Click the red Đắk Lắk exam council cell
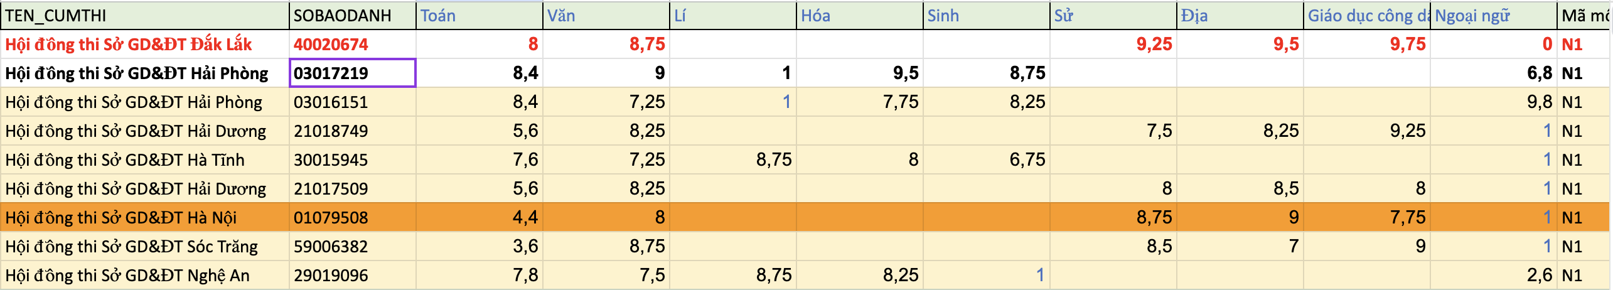 point(144,45)
